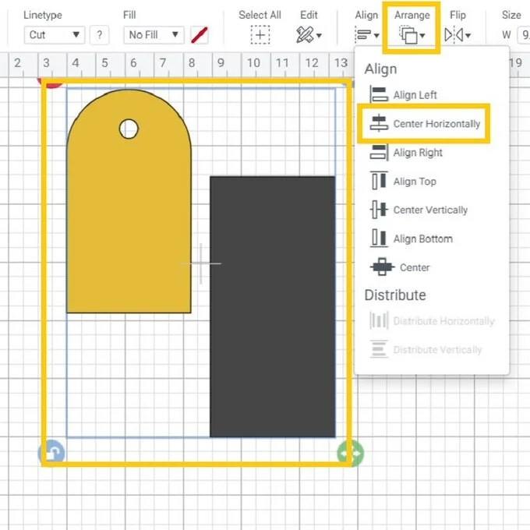Choose Center Vertically from the menu
This screenshot has height=530, width=530.
(x=419, y=210)
